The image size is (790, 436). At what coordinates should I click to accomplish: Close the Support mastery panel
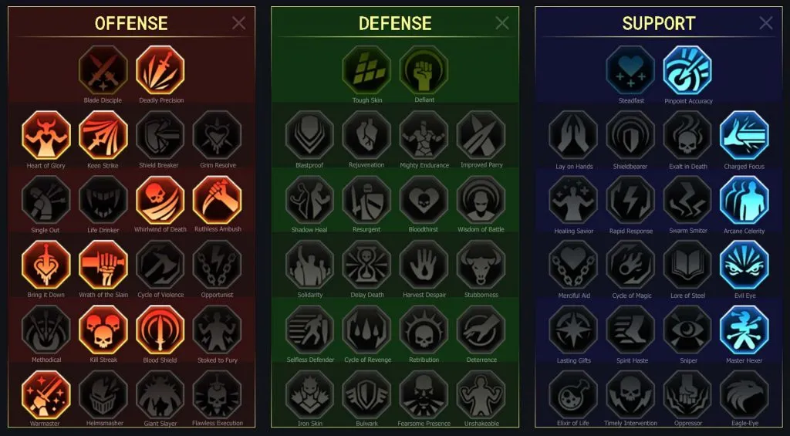click(766, 22)
